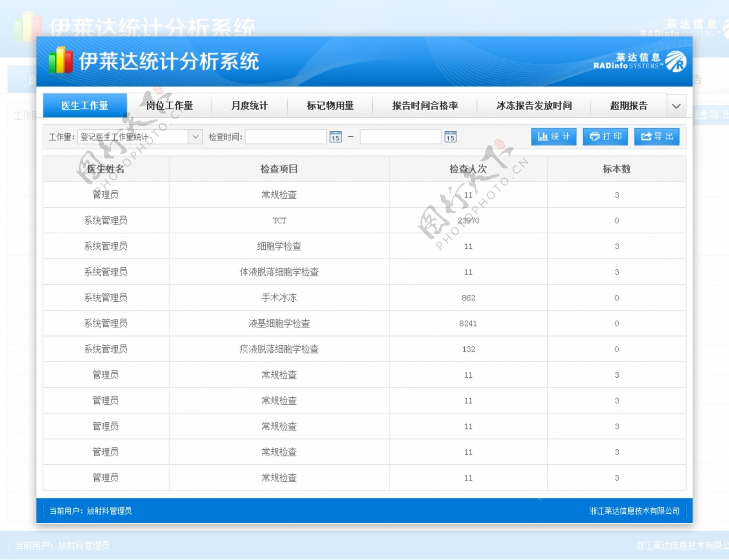Switch to 岗位工作量 tab
The height and width of the screenshot is (560, 729).
click(169, 106)
